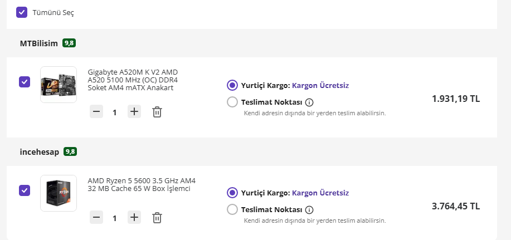Image resolution: width=511 pixels, height=240 pixels.
Task: Remove AMD Ryzen 5 5600 via trash icon
Action: click(157, 218)
